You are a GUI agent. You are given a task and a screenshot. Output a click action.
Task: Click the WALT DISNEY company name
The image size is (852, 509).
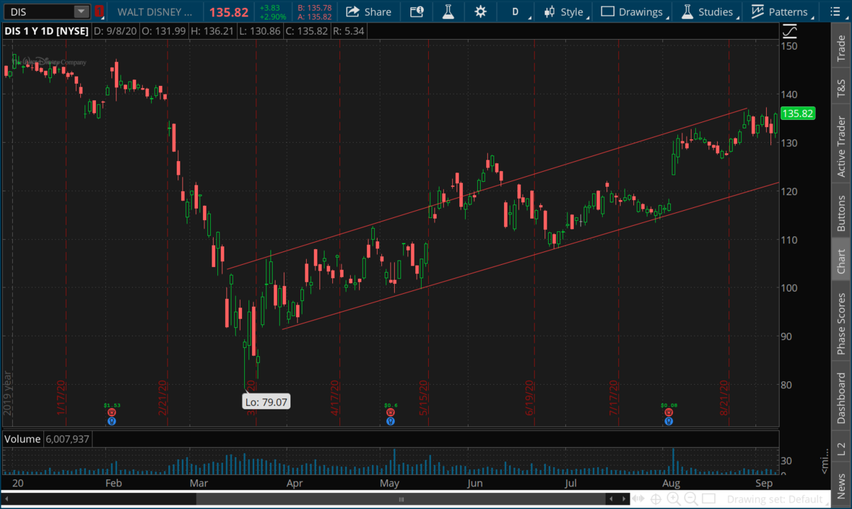[154, 12]
